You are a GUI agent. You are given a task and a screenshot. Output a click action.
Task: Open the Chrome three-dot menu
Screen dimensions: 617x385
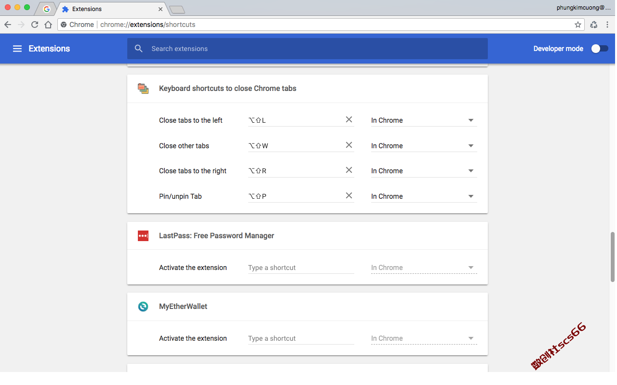(x=607, y=25)
